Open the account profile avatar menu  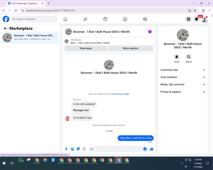coord(204,19)
